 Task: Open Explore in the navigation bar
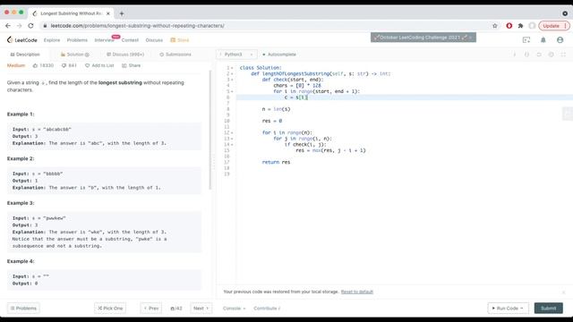52,40
